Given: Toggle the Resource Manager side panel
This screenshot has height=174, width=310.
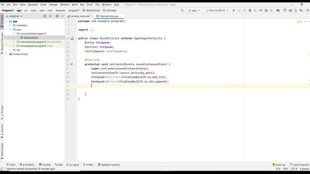Looking at the screenshot, I should (2, 43).
